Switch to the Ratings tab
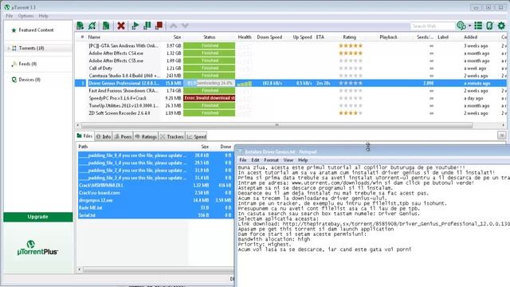The image size is (510, 287). 146,136
